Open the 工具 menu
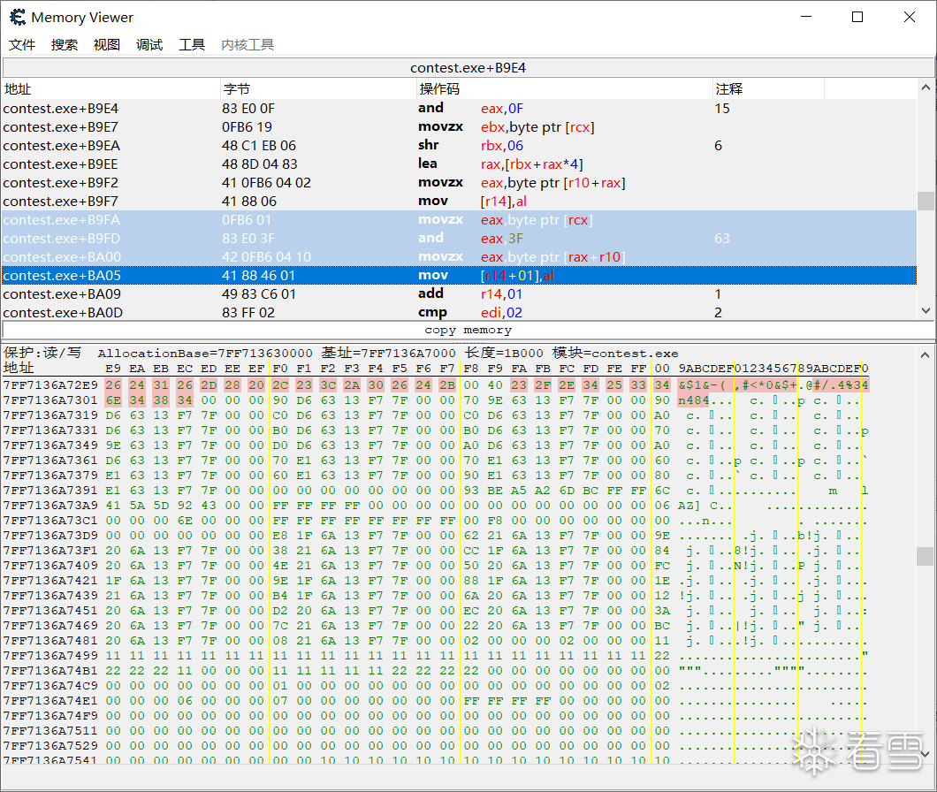Image resolution: width=937 pixels, height=792 pixels. pos(192,45)
